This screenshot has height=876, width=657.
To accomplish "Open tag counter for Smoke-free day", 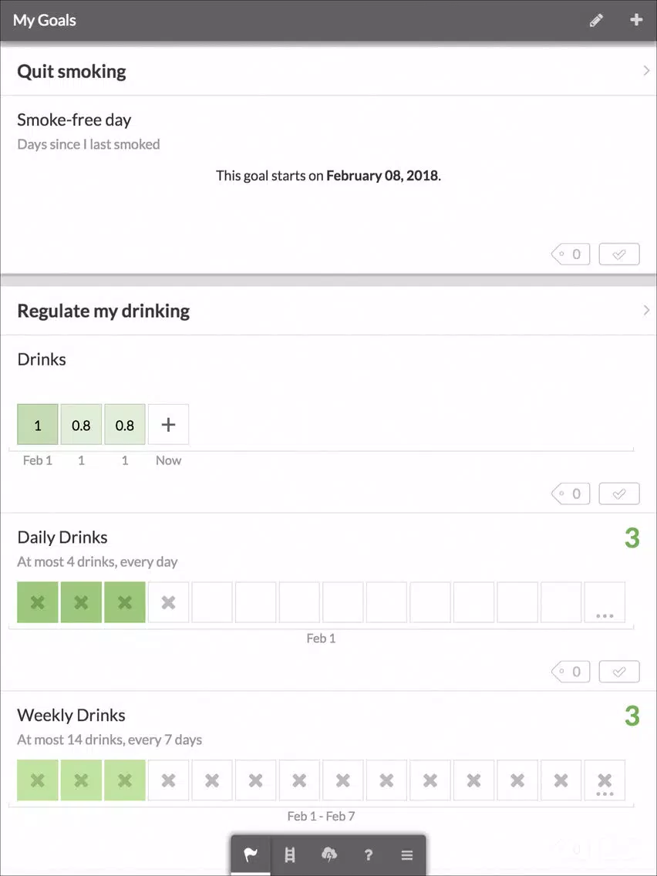I will click(x=571, y=254).
